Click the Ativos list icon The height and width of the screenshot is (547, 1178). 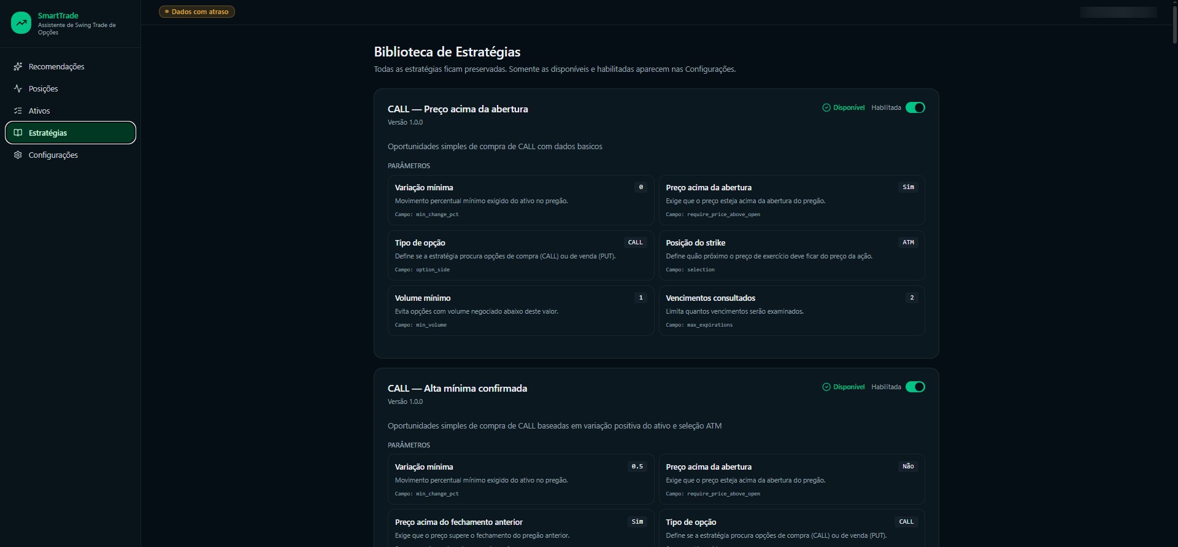click(x=18, y=111)
